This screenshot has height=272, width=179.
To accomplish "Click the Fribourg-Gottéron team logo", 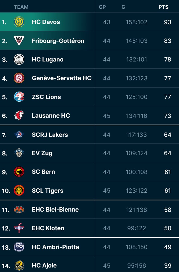I will click(19, 41).
